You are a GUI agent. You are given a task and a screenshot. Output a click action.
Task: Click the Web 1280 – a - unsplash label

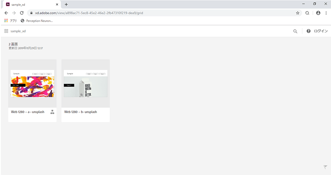coord(28,112)
